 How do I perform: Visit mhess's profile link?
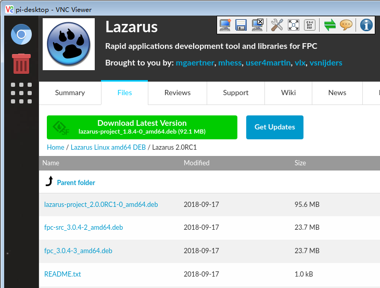click(230, 63)
